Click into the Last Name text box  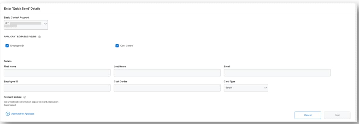point(167,73)
